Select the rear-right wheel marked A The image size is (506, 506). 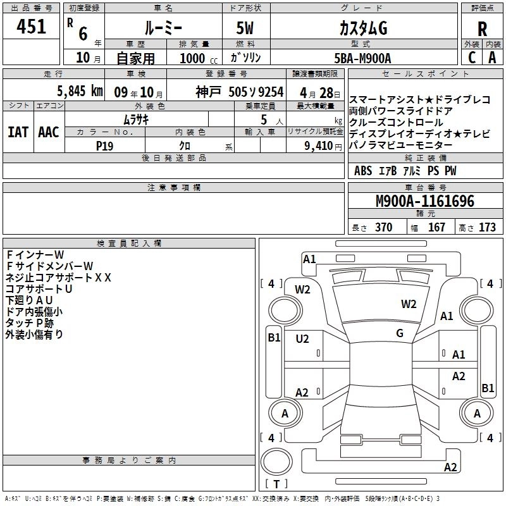pos(477,414)
